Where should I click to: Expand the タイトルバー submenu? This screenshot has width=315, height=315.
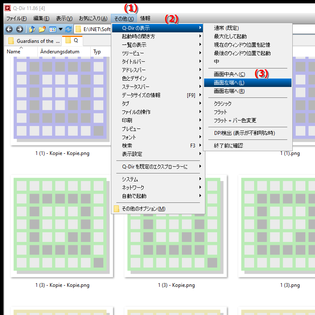[157, 61]
